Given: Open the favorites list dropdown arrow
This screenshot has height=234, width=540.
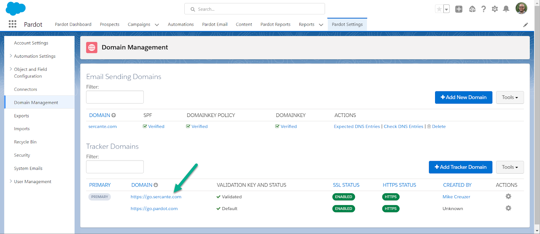Looking at the screenshot, I should coord(446,9).
